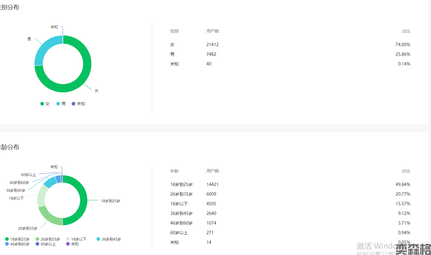Image resolution: width=431 pixels, height=255 pixels.
Task: Click the 占比 header in the age table
Action: (406, 171)
